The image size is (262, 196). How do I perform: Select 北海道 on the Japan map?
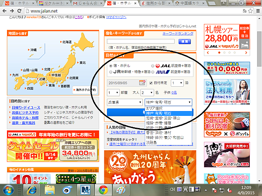[x=66, y=42]
